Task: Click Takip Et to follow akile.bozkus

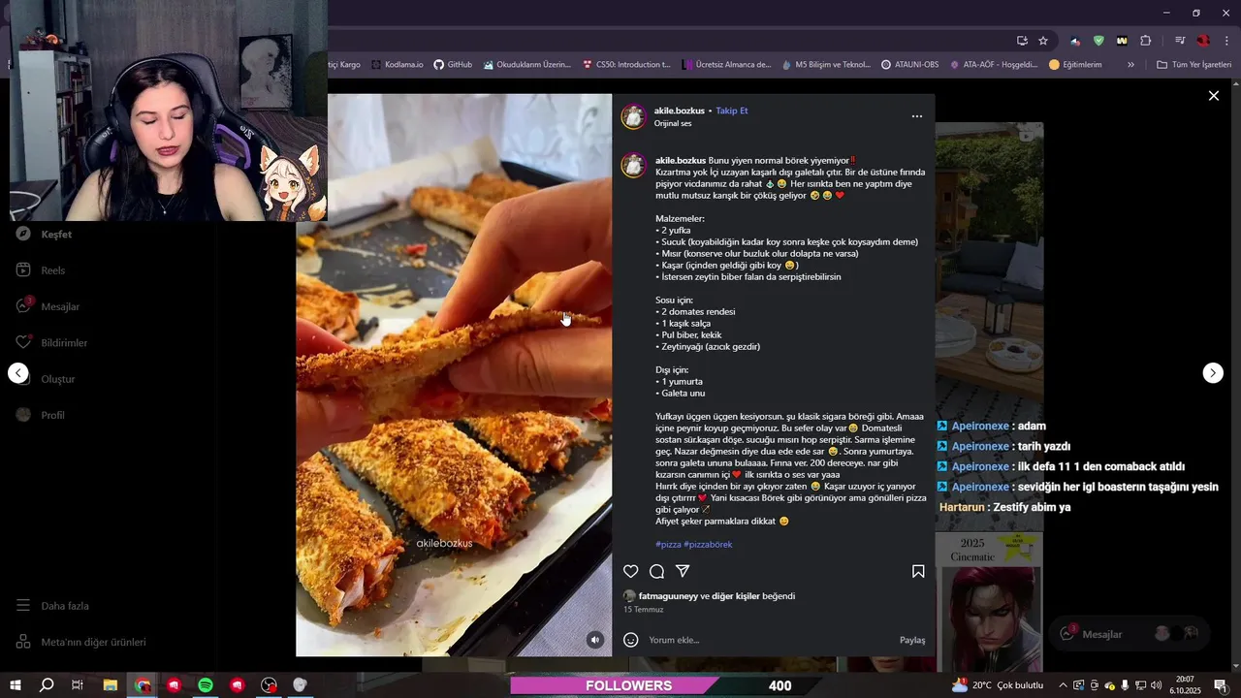Action: pyautogui.click(x=732, y=111)
